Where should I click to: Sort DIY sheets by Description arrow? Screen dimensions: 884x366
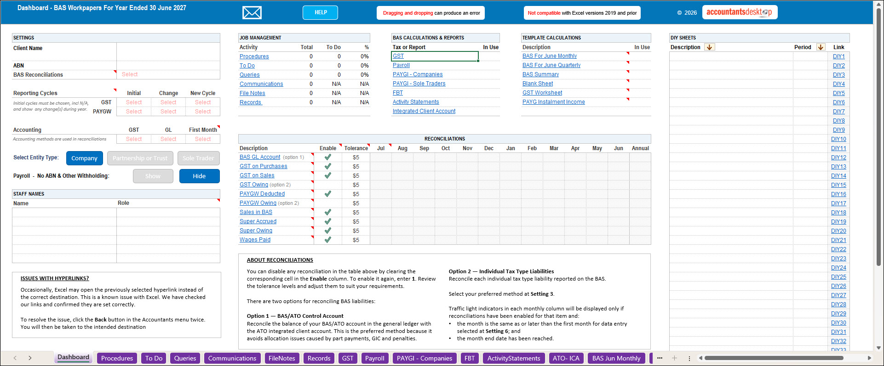tap(710, 47)
